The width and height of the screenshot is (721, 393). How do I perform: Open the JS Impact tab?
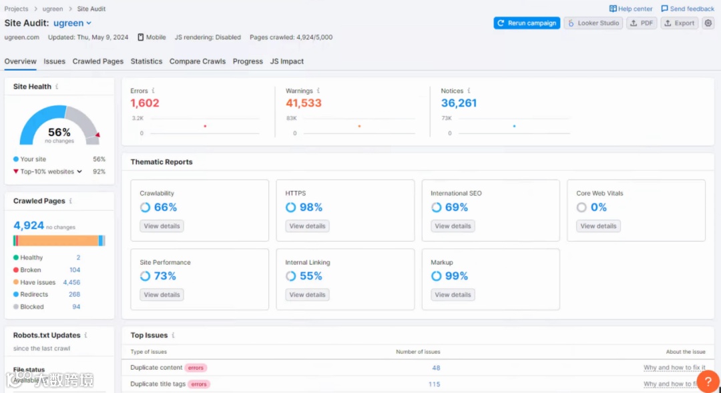(286, 61)
